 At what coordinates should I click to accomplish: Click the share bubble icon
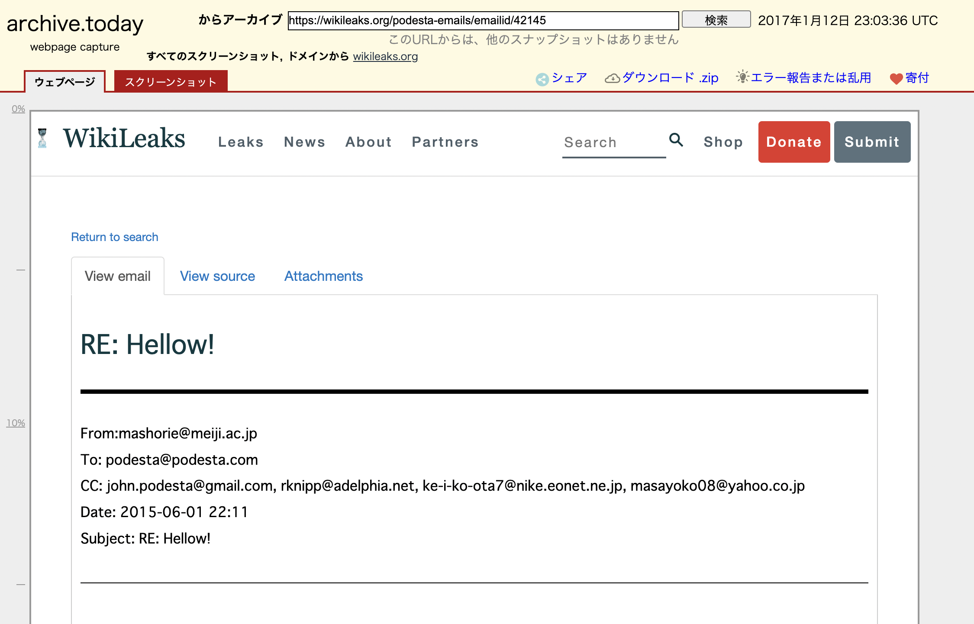pos(542,79)
